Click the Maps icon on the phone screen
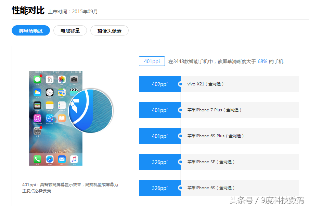 tap(62, 92)
